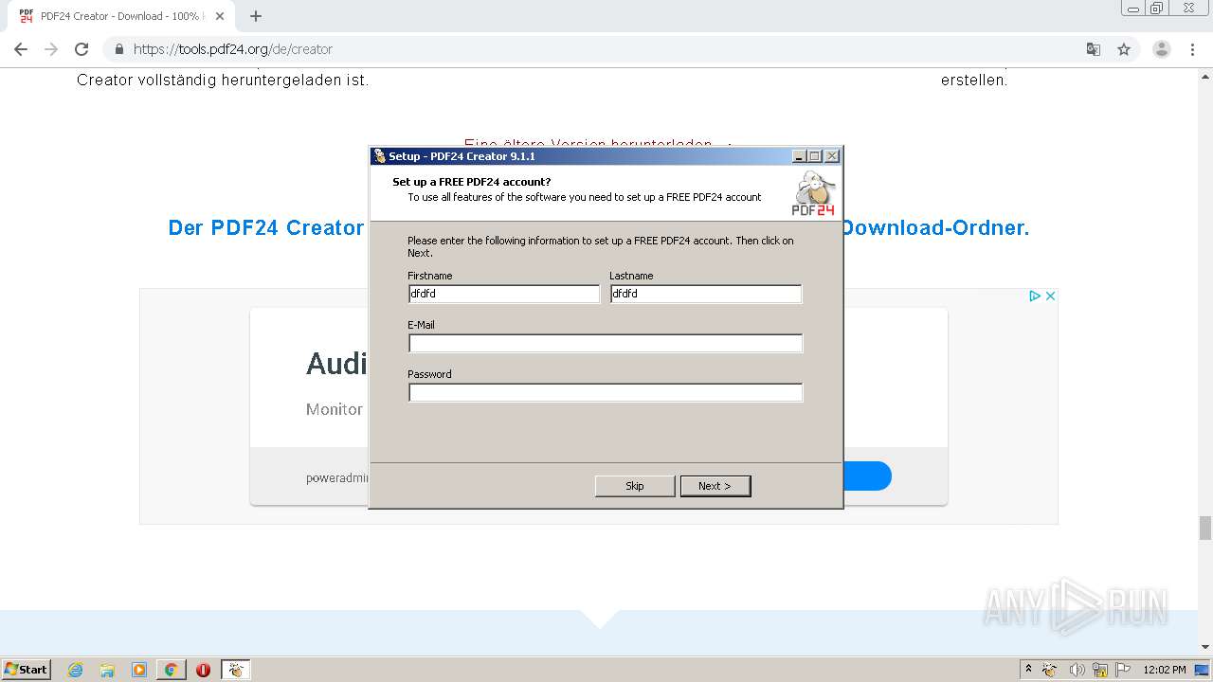Click the Firstname input field
The width and height of the screenshot is (1213, 682).
click(x=504, y=295)
